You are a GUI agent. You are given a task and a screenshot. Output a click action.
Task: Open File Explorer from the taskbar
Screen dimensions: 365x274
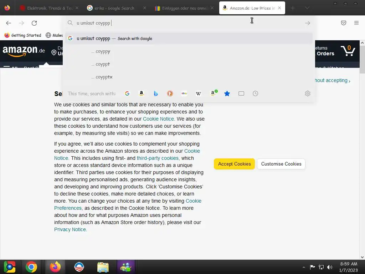[103, 267]
